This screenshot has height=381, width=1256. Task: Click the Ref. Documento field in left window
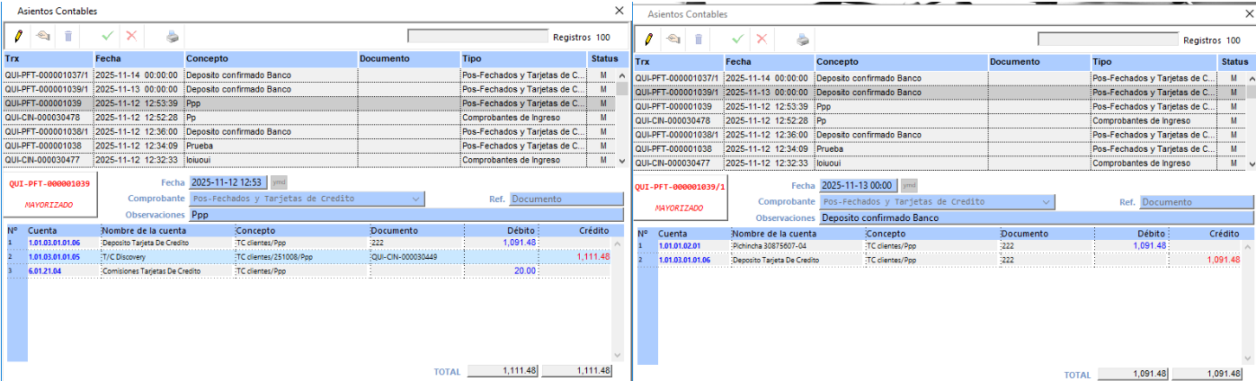coord(566,199)
